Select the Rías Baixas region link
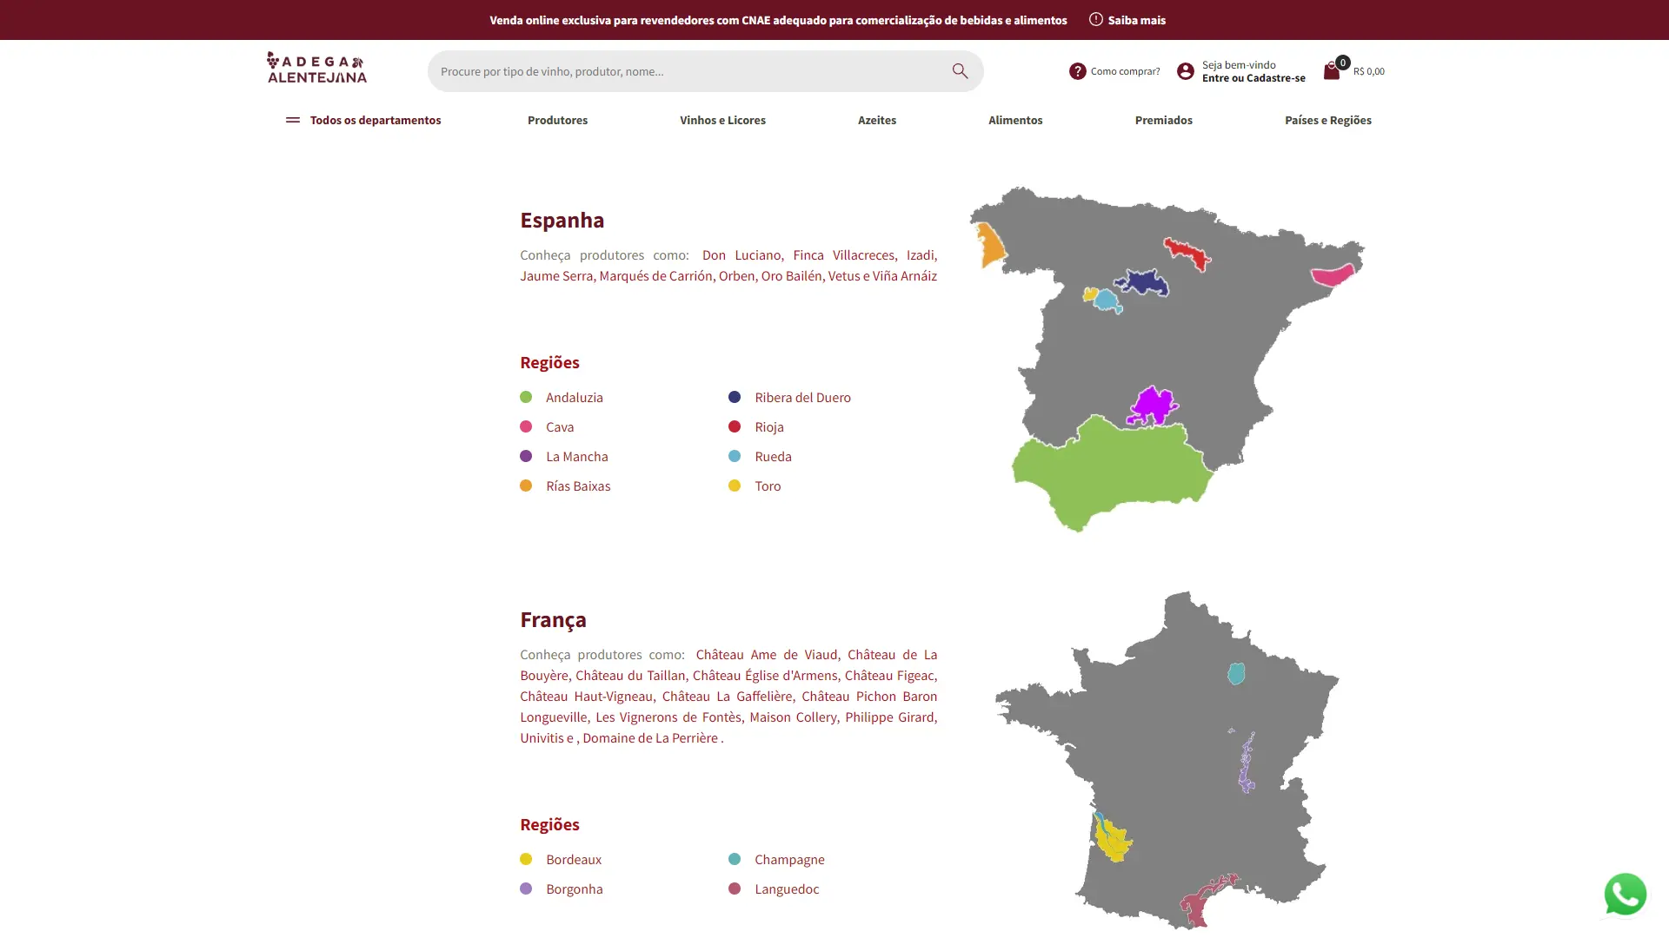1669x938 pixels. 578,486
